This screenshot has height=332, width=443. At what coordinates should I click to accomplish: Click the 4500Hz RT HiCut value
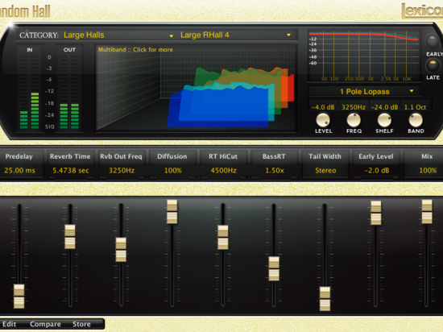pos(223,170)
